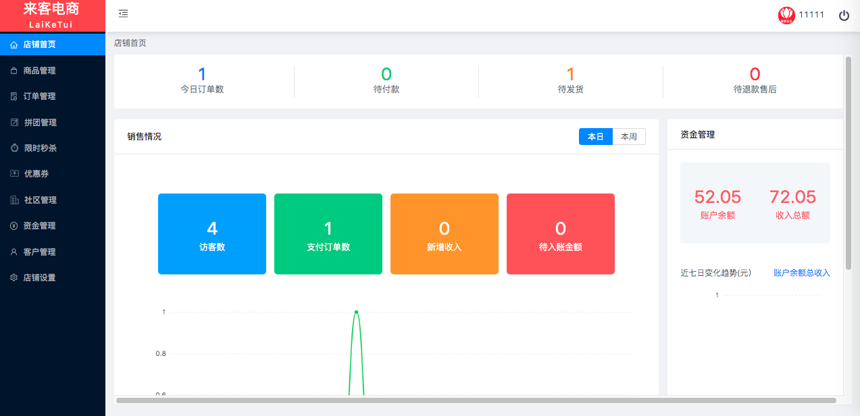Click the 今日订单数 statistic
Screen dimensions: 860x416
pyautogui.click(x=202, y=81)
